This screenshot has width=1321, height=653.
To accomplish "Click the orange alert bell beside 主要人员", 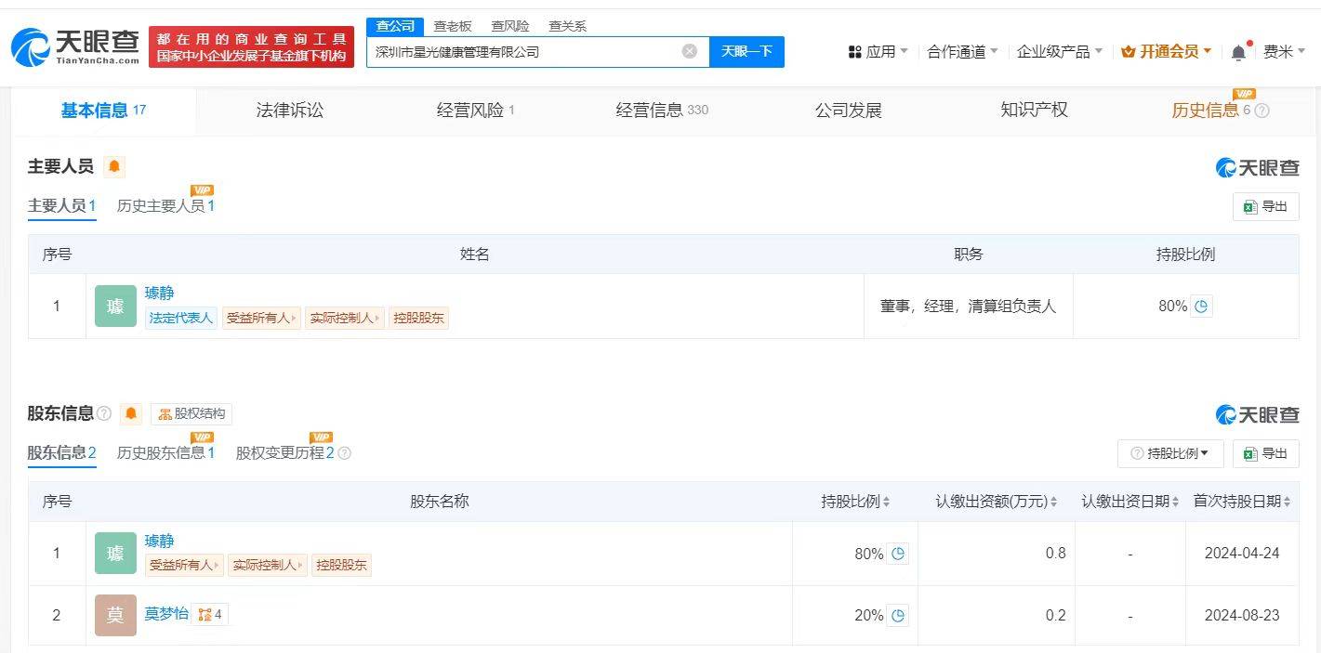I will 114,167.
